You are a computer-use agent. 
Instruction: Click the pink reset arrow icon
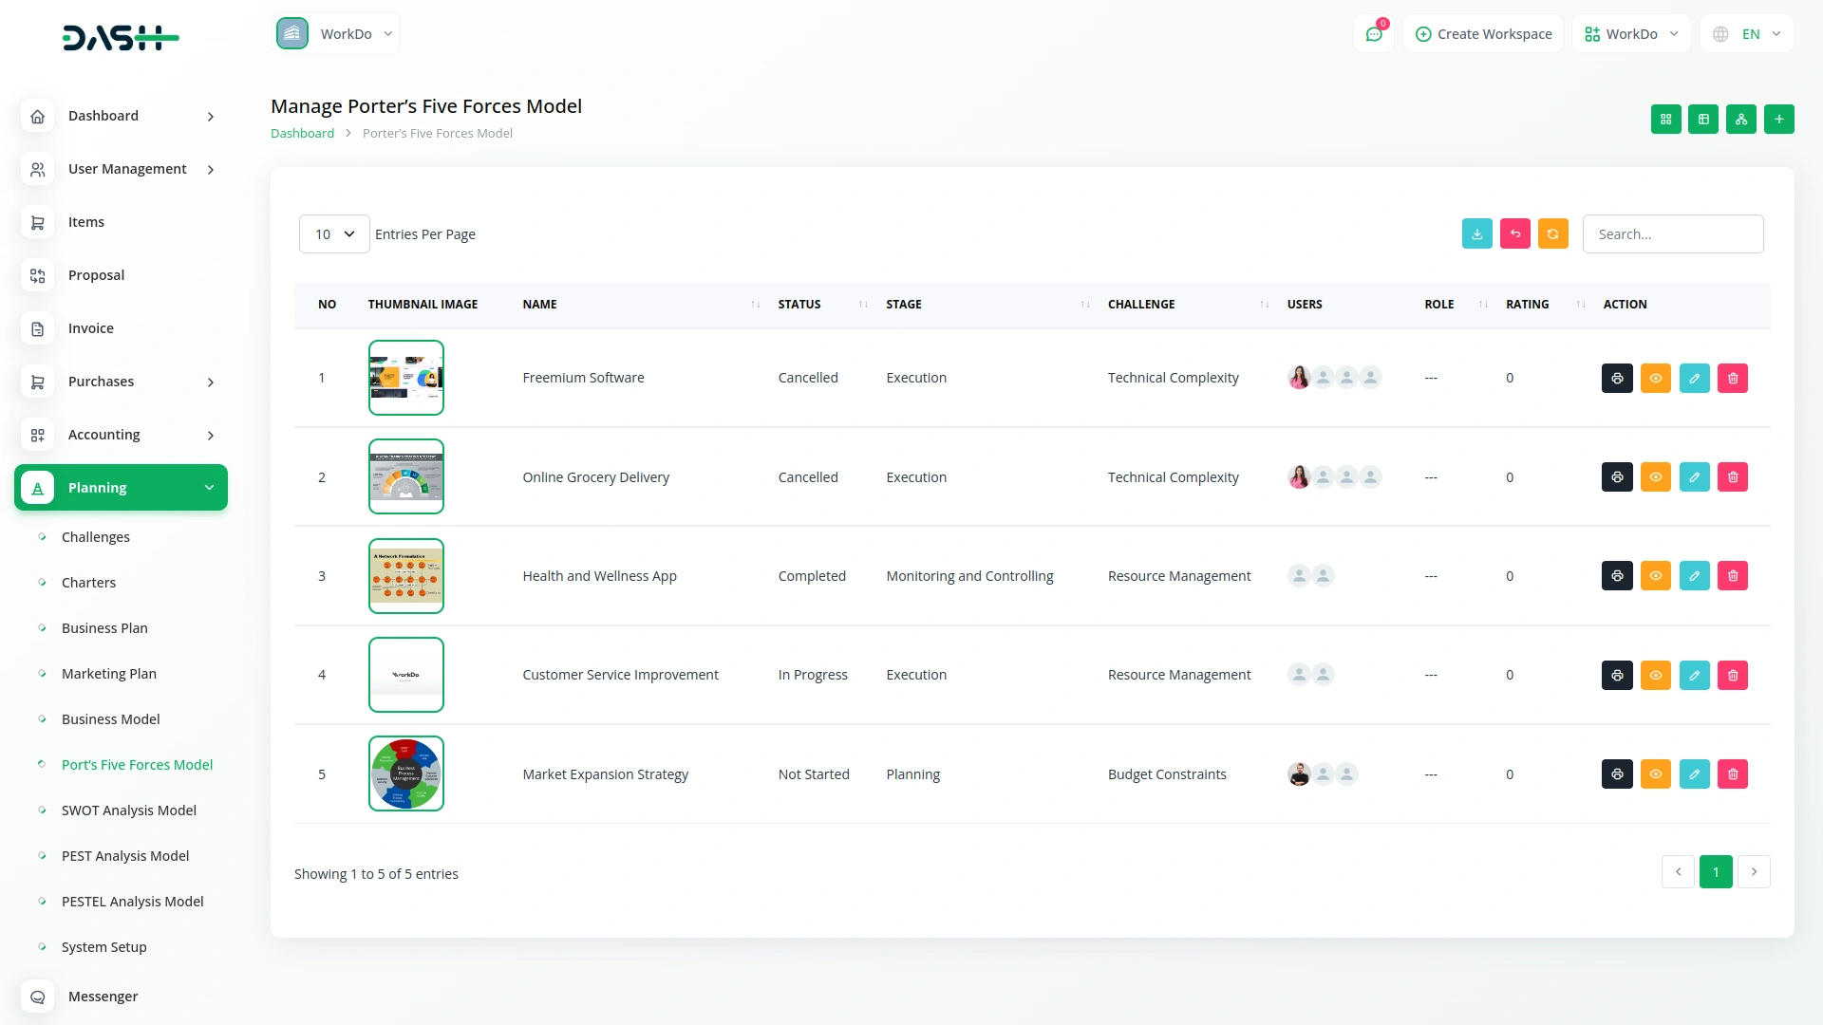[1514, 233]
